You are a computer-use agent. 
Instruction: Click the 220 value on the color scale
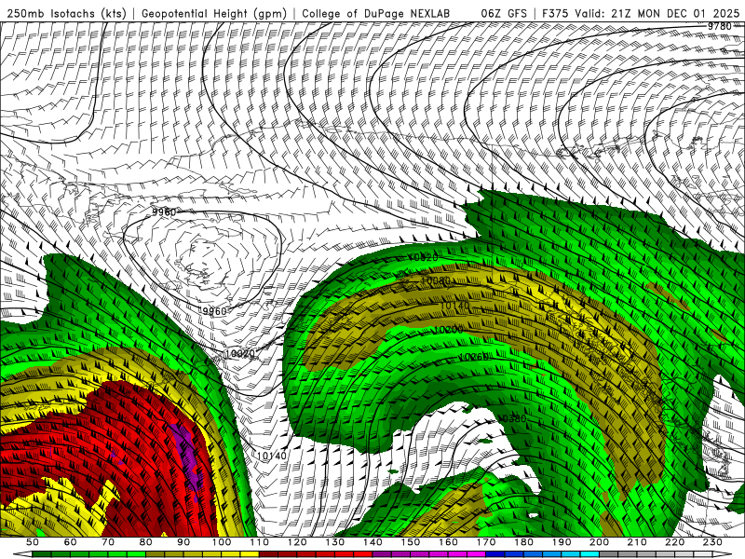tap(674, 542)
